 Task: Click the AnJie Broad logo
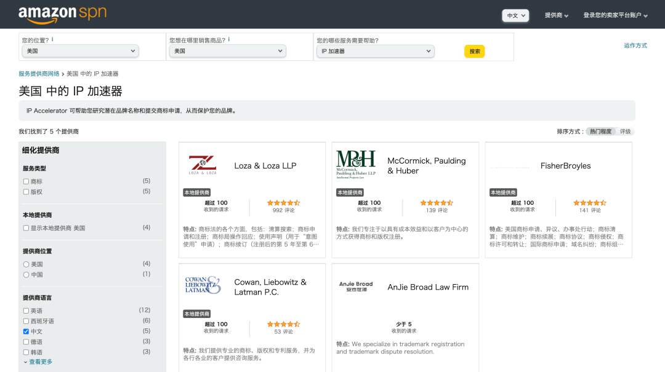pyautogui.click(x=356, y=285)
